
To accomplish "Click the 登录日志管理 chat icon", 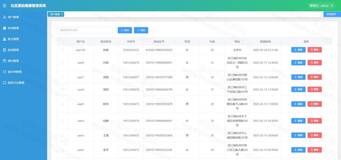I will click(4, 83).
